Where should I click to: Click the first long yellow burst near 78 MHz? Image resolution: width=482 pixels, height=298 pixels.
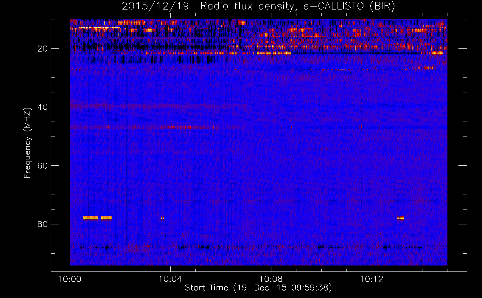pyautogui.click(x=90, y=218)
